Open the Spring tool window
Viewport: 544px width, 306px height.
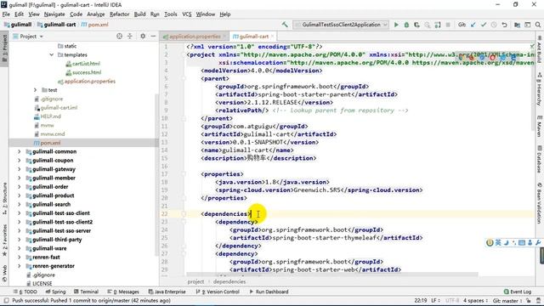pos(55,292)
